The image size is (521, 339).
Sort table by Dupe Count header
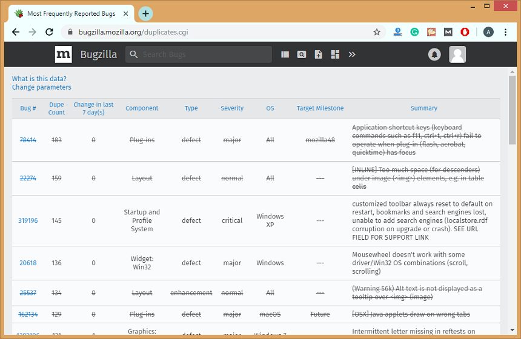click(56, 108)
